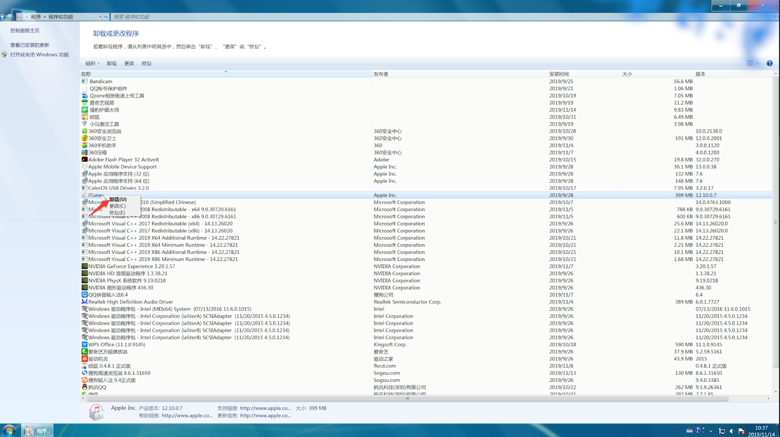Click the 程序 breadcrumb in address bar
This screenshot has width=780, height=437.
tap(36, 17)
